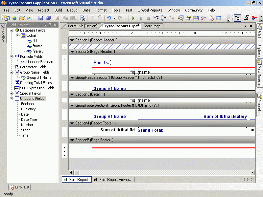Switch to the Form1.vb [Design] tab
This screenshot has height=197, width=263.
(83, 26)
